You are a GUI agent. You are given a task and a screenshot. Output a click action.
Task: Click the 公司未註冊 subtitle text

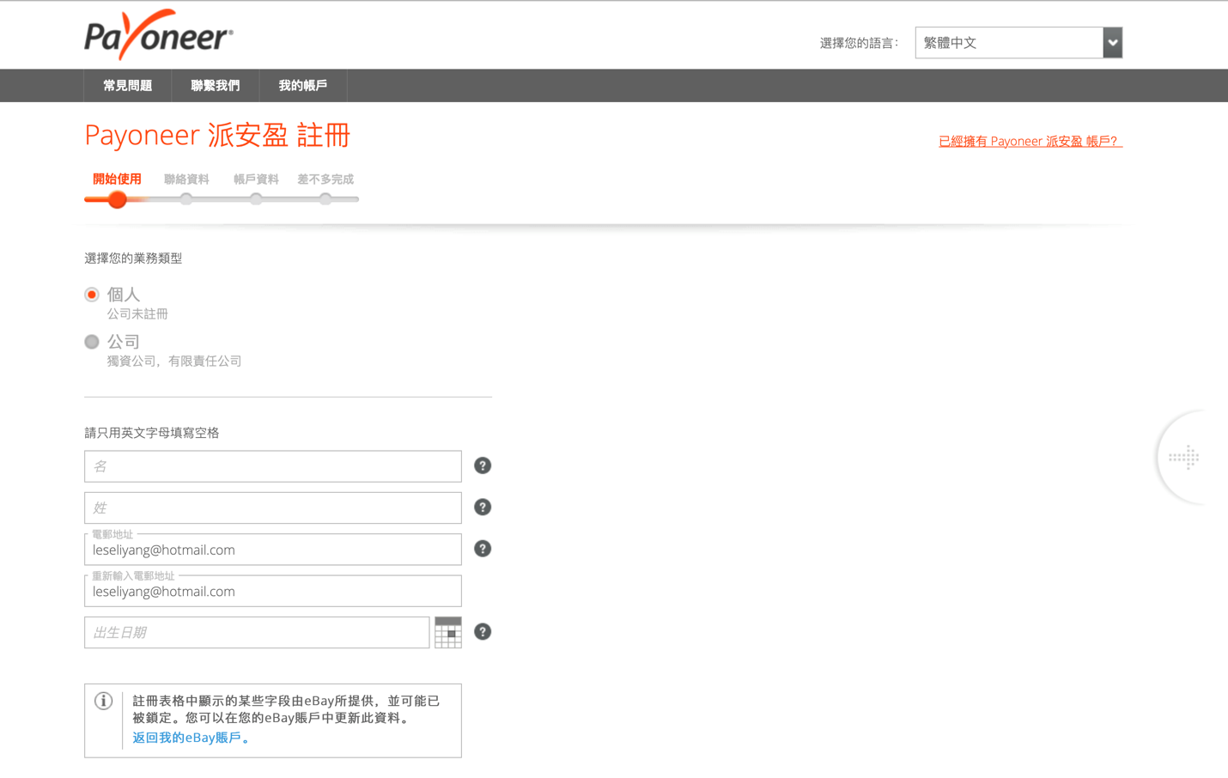point(137,314)
